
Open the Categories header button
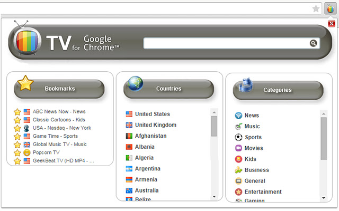[x=278, y=90]
